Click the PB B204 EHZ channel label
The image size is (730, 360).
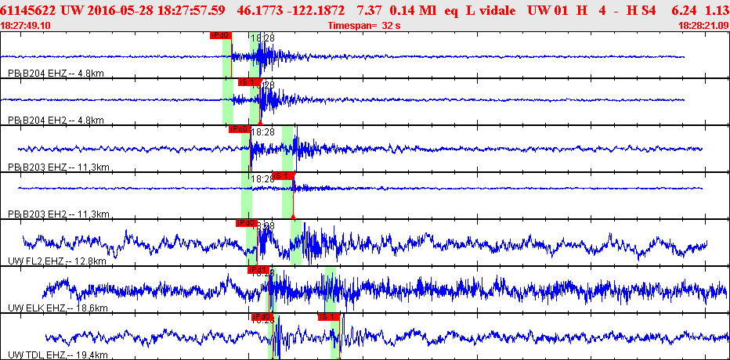(x=56, y=74)
